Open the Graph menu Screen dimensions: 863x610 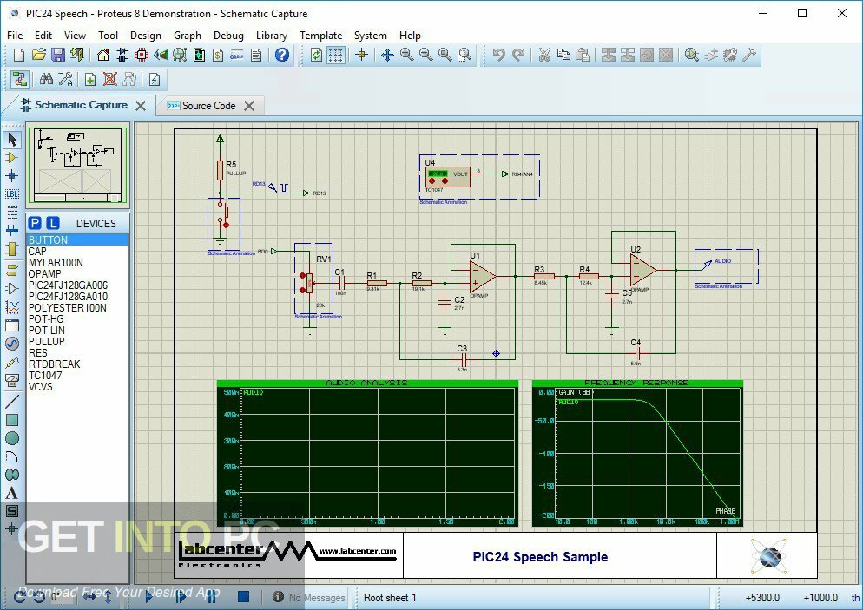click(x=188, y=36)
